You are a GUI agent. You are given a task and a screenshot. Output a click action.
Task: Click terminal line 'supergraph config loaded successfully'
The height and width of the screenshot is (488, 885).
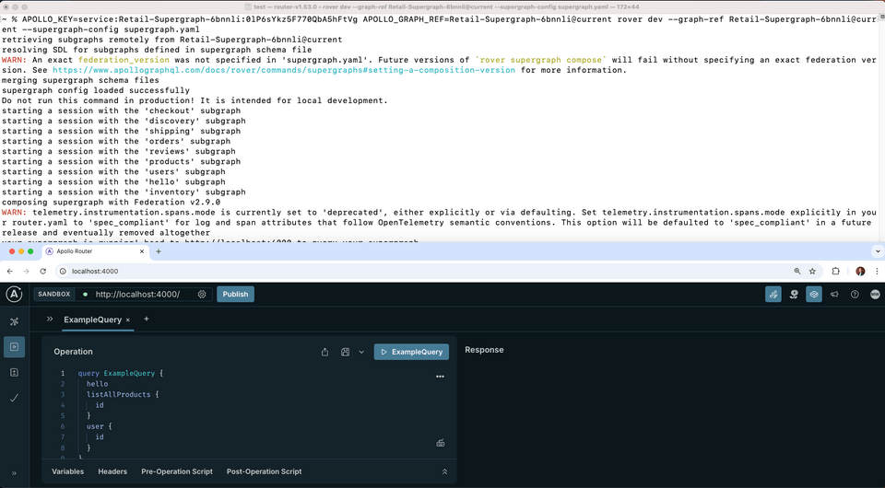(x=96, y=90)
